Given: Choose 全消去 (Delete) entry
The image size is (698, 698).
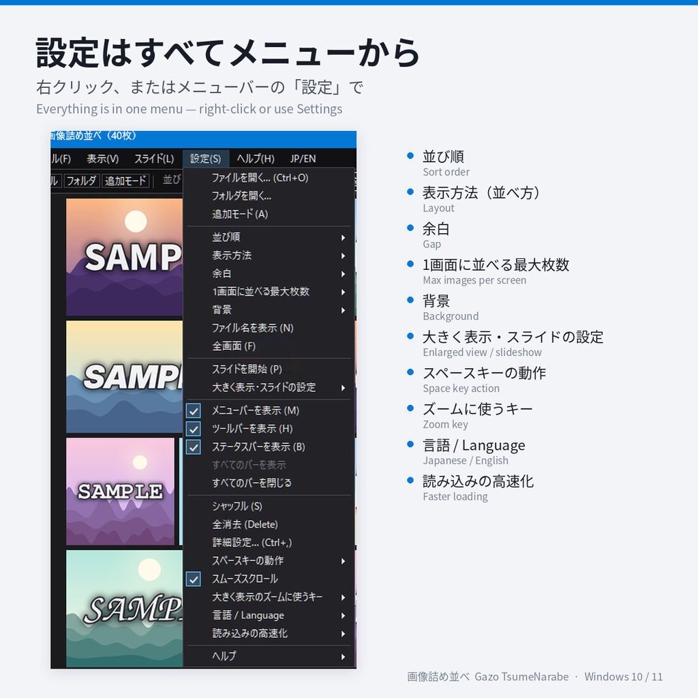Looking at the screenshot, I should (x=269, y=524).
